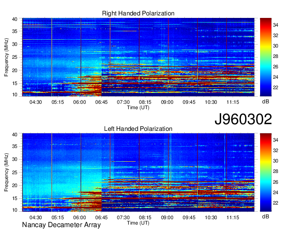Click the 07:30 tick on Left Handed time axis
This screenshot has height=230, width=283.
123,217
